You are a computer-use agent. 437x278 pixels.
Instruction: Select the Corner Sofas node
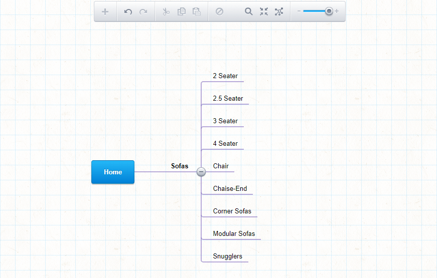tap(232, 211)
